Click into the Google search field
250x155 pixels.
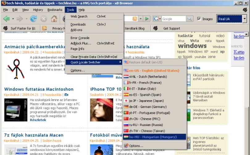click(174, 19)
